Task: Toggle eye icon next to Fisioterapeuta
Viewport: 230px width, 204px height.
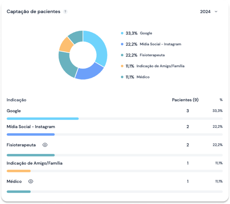Action: coord(45,145)
